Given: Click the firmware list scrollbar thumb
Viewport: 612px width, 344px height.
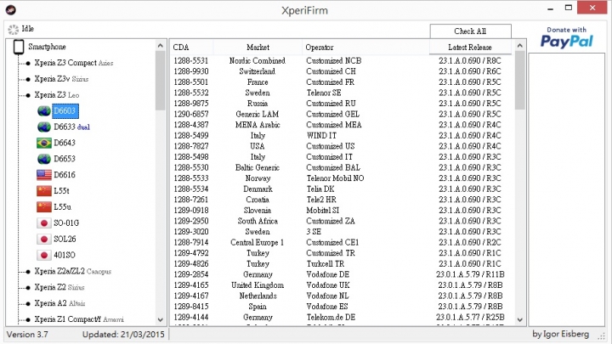Looking at the screenshot, I should pos(519,81).
